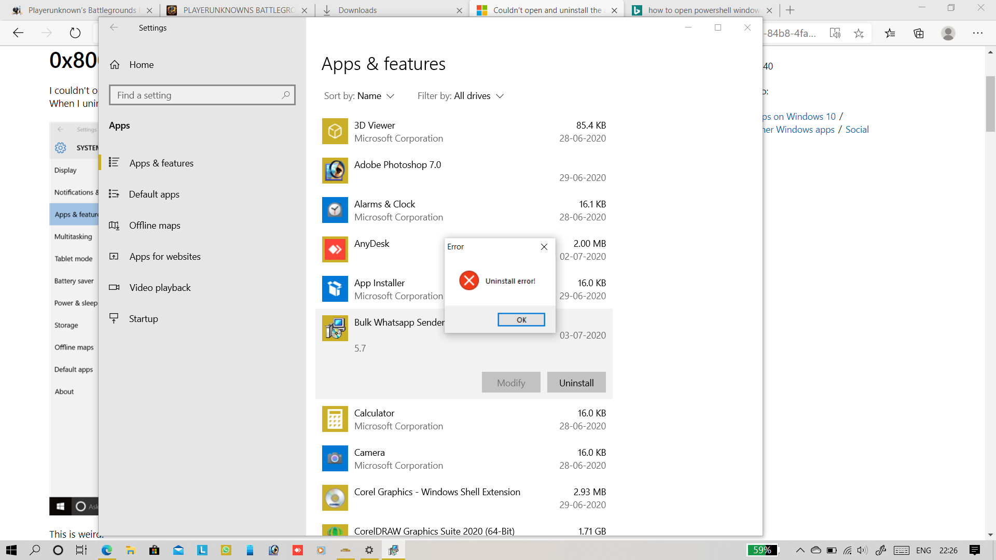Open the Filter by All drives dropdown

(461, 96)
